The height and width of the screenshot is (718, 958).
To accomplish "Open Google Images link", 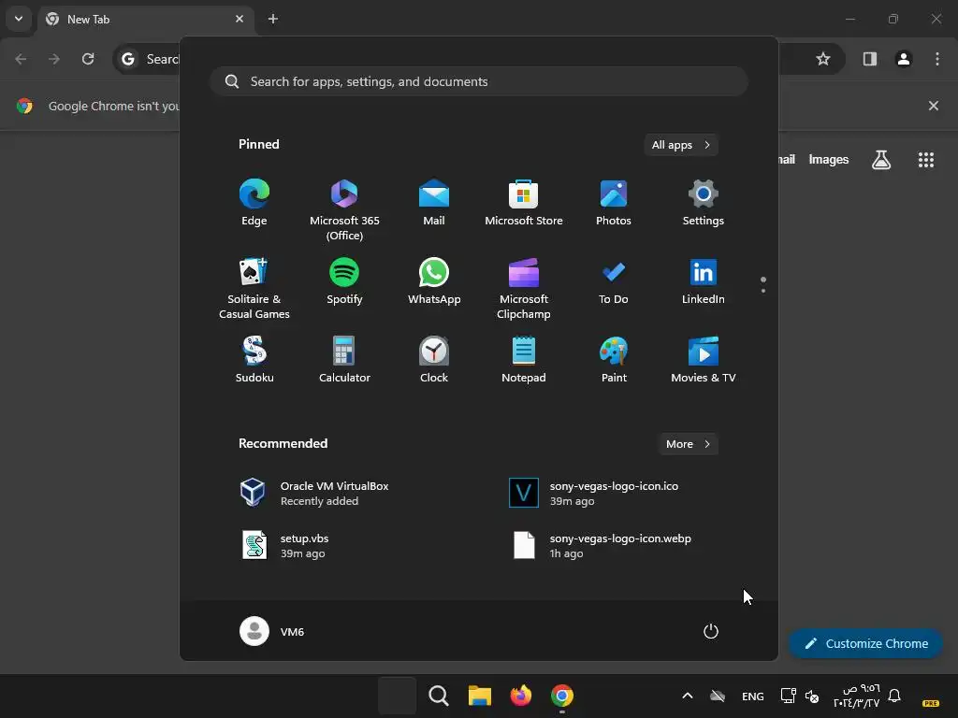I will 829,159.
